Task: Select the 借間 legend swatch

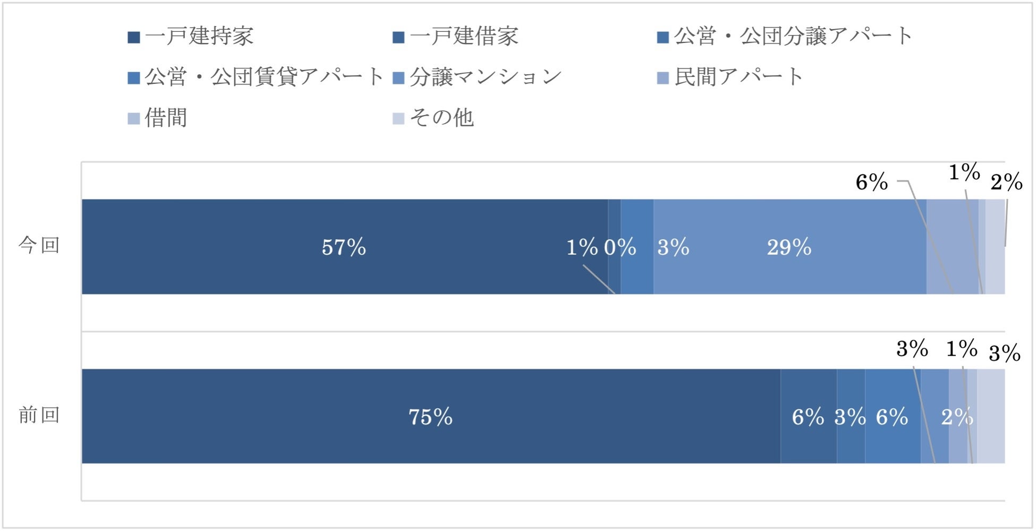Action: (134, 118)
